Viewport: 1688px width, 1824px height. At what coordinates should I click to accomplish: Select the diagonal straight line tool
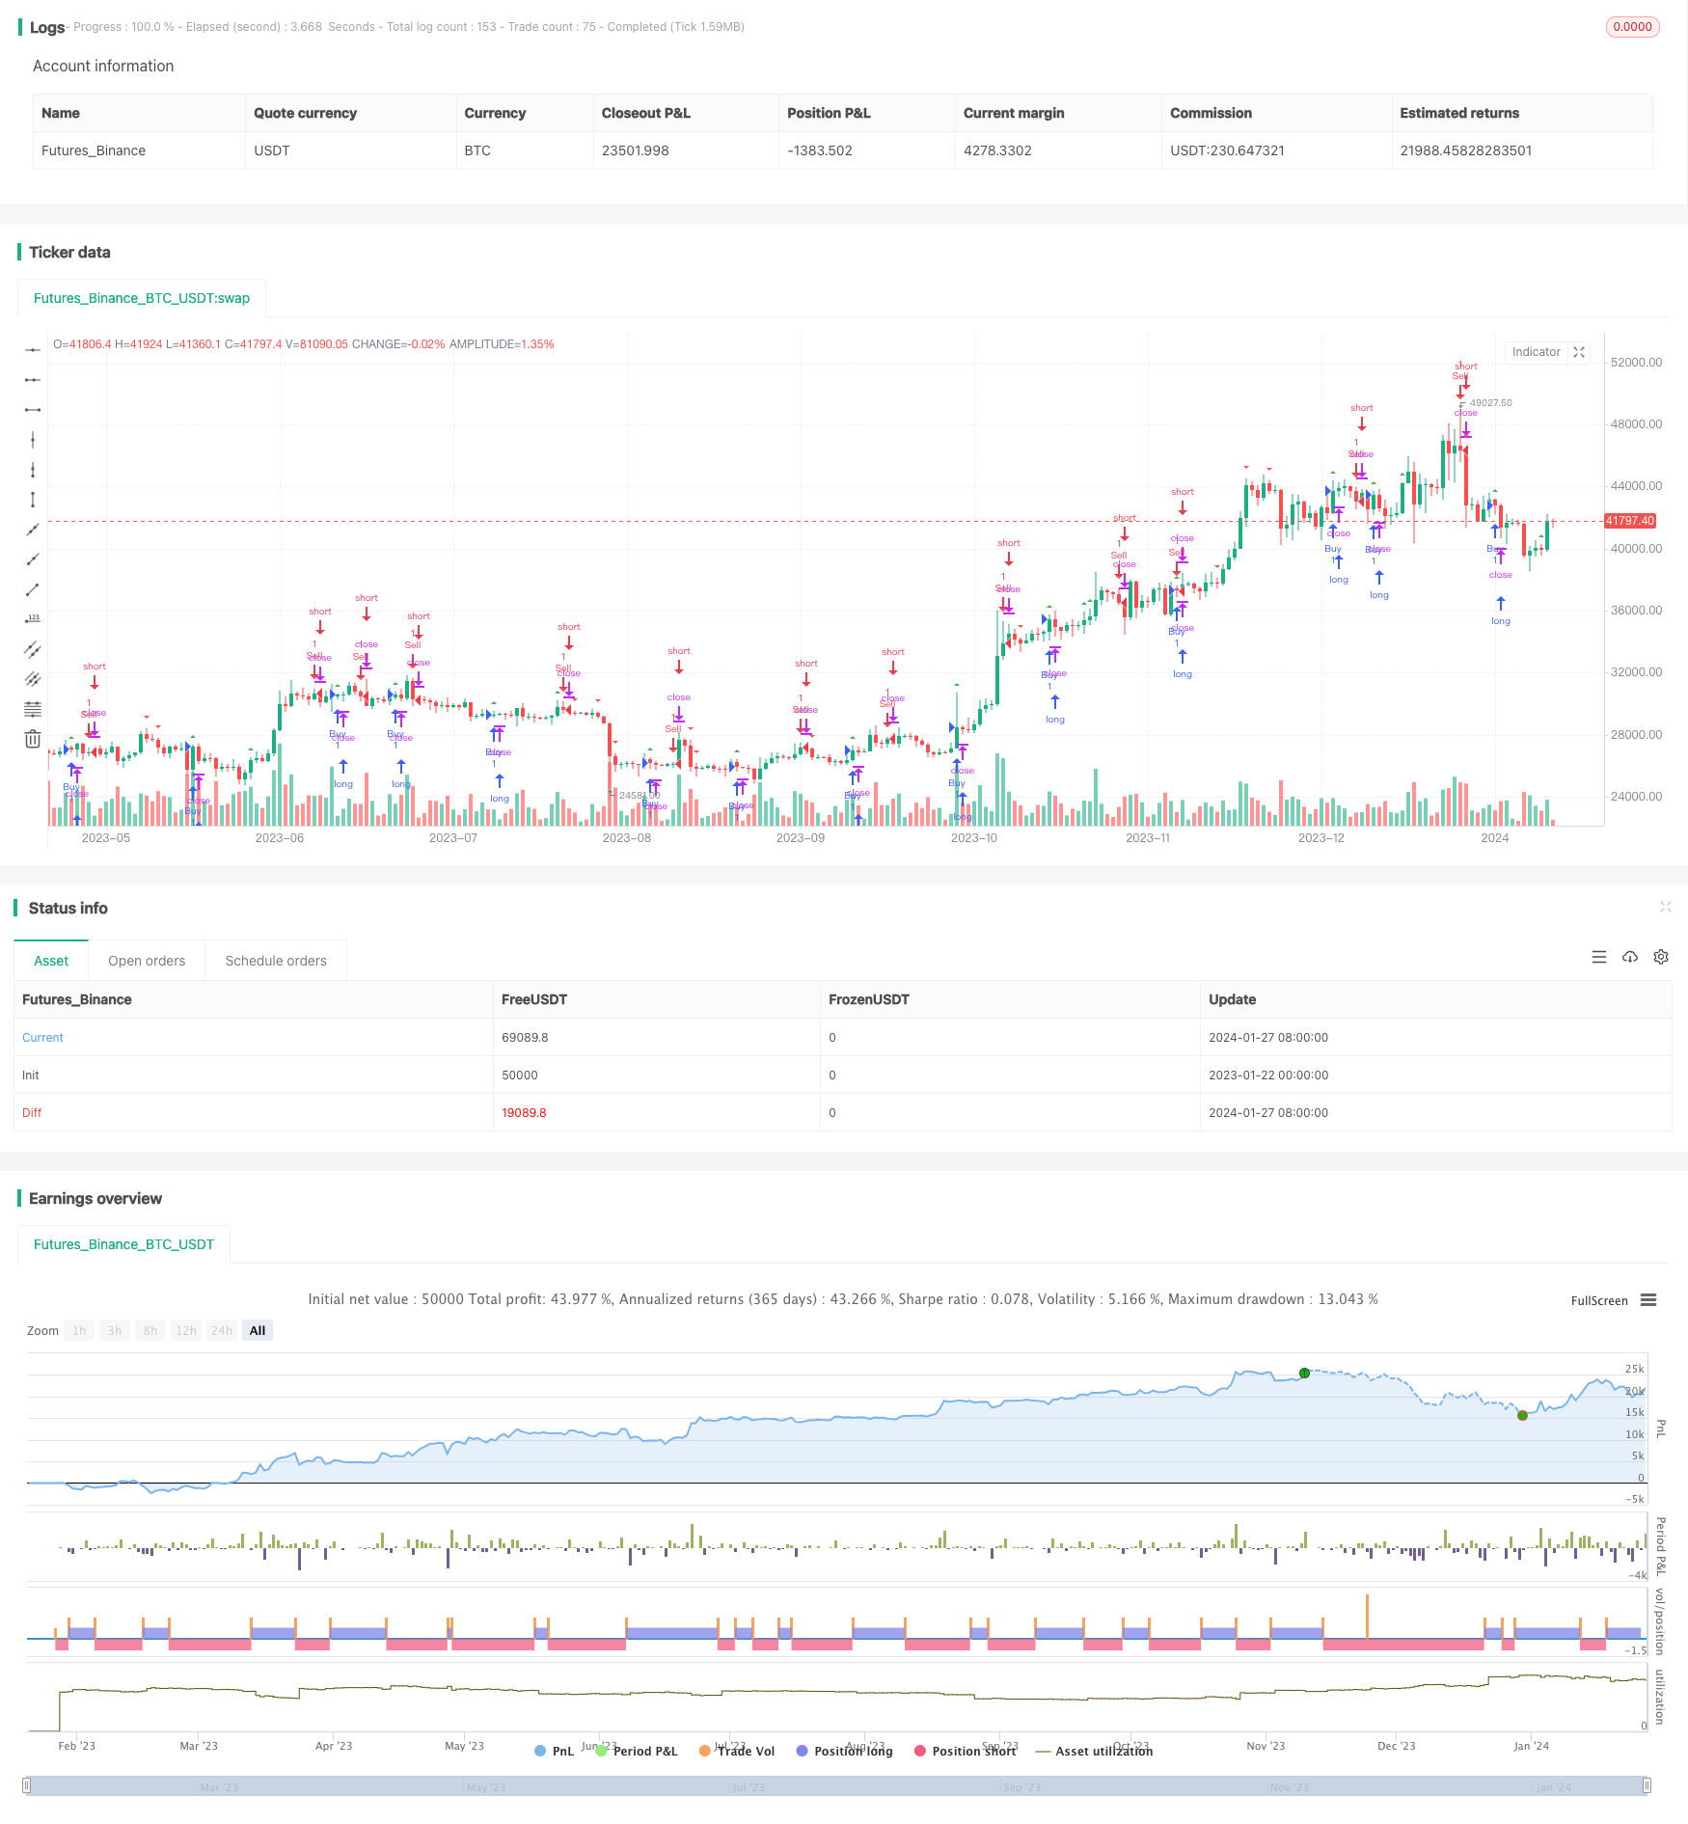click(x=33, y=530)
